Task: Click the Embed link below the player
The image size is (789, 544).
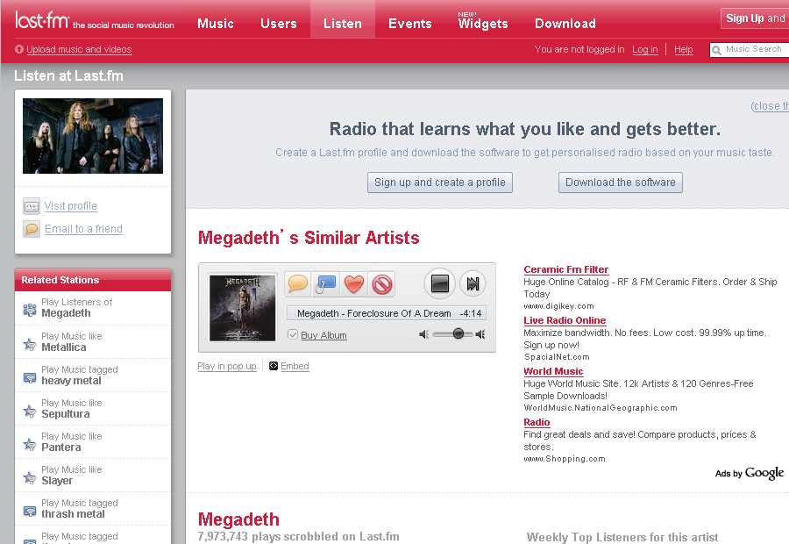Action: [295, 366]
